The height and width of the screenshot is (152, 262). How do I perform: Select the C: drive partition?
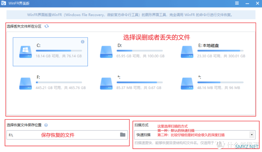[x=50, y=52]
